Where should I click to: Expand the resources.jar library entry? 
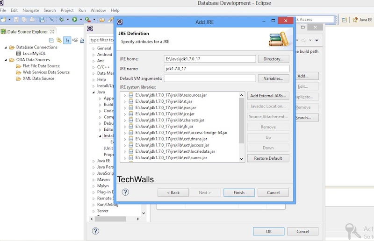pos(124,95)
